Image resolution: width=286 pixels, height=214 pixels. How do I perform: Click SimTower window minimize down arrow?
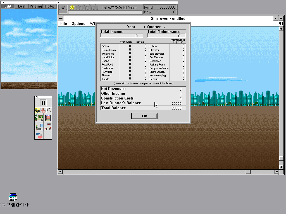tap(275, 18)
